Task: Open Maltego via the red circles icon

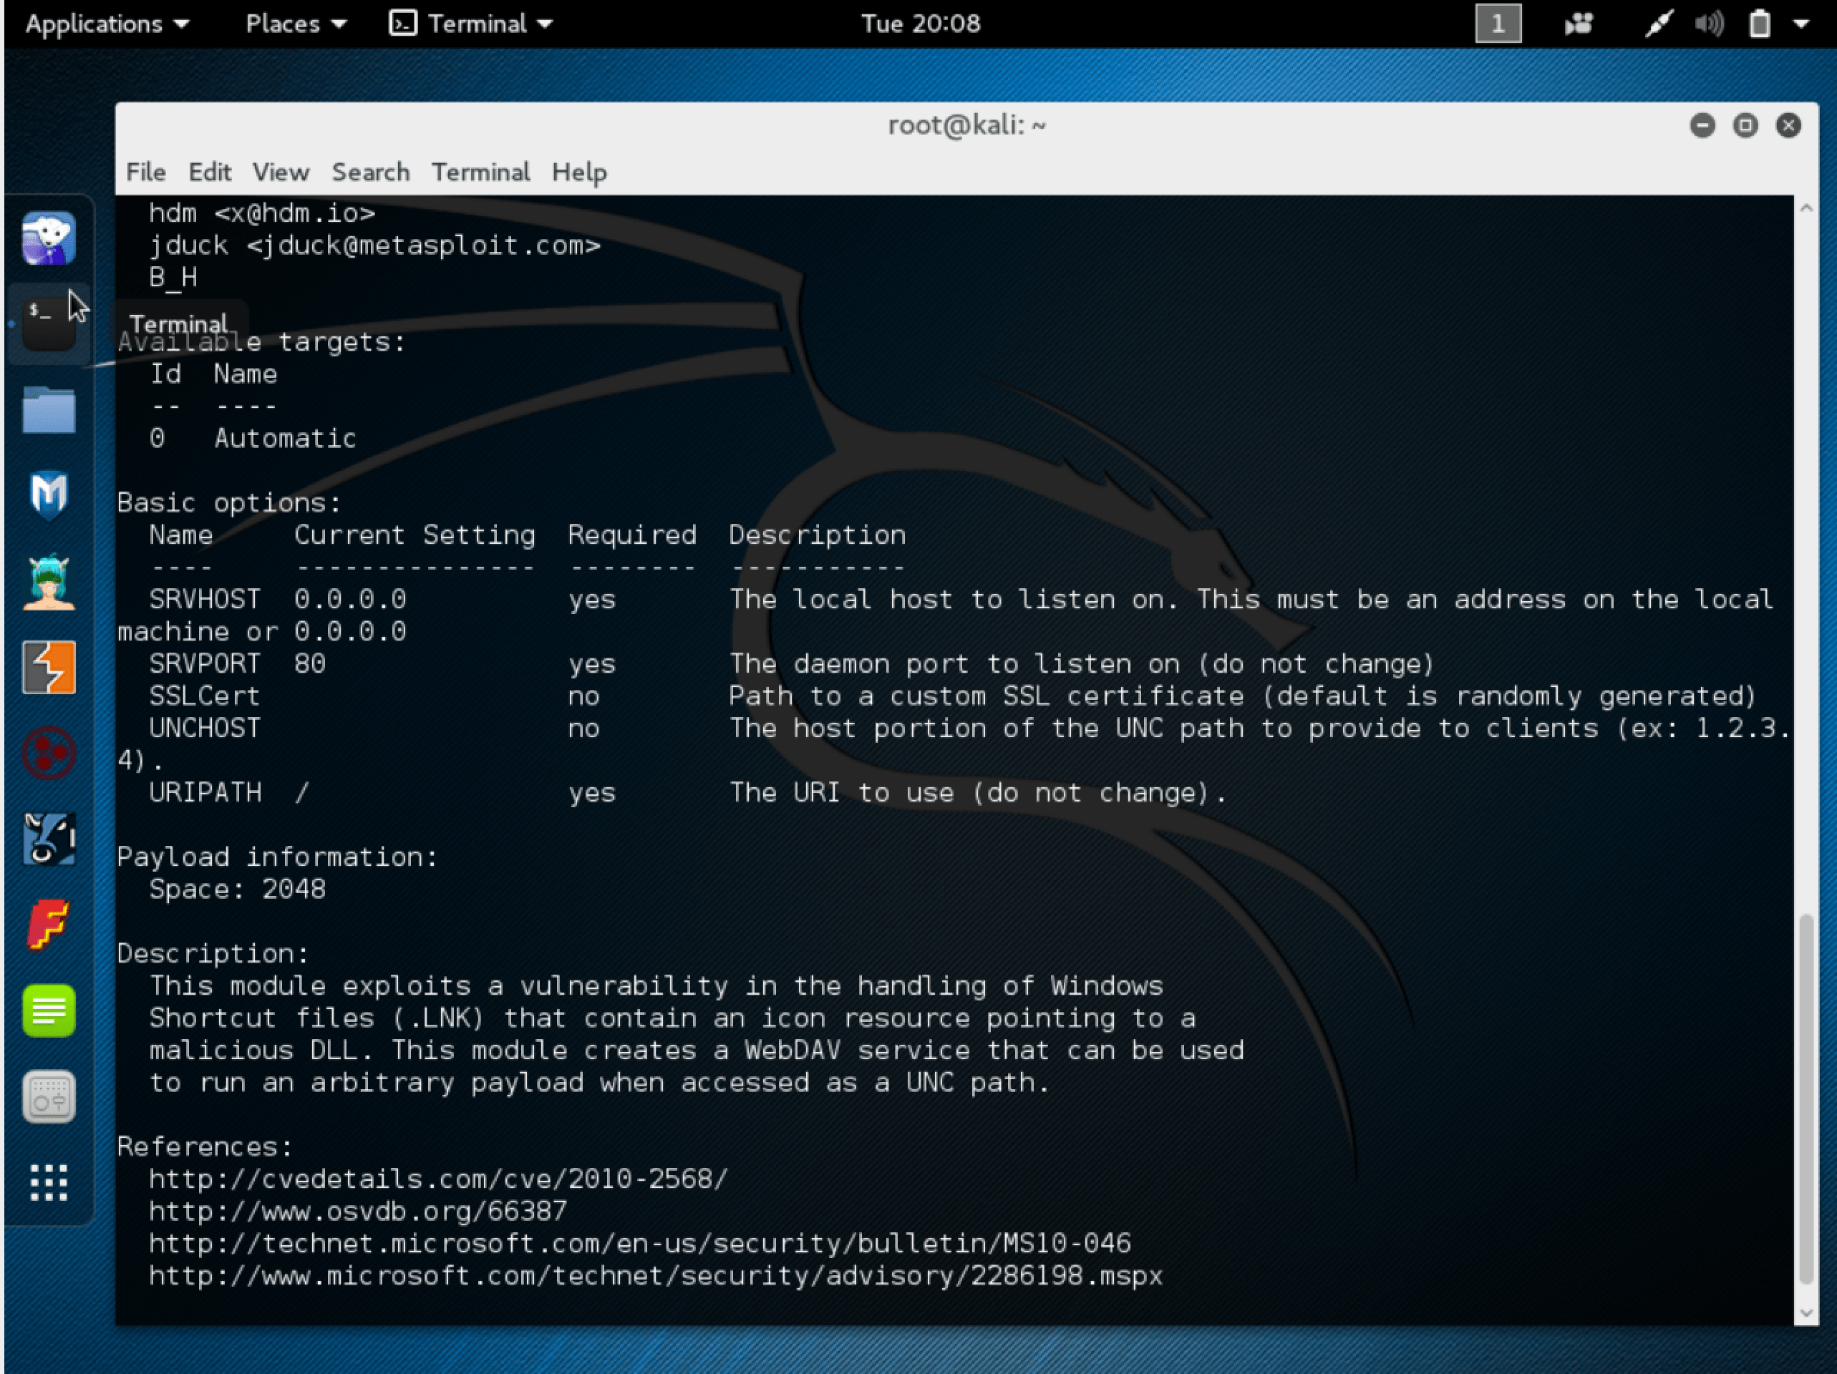Action: tap(48, 753)
